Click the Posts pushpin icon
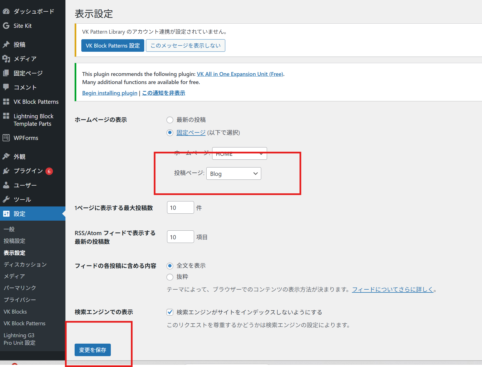The height and width of the screenshot is (367, 482). (x=6, y=45)
